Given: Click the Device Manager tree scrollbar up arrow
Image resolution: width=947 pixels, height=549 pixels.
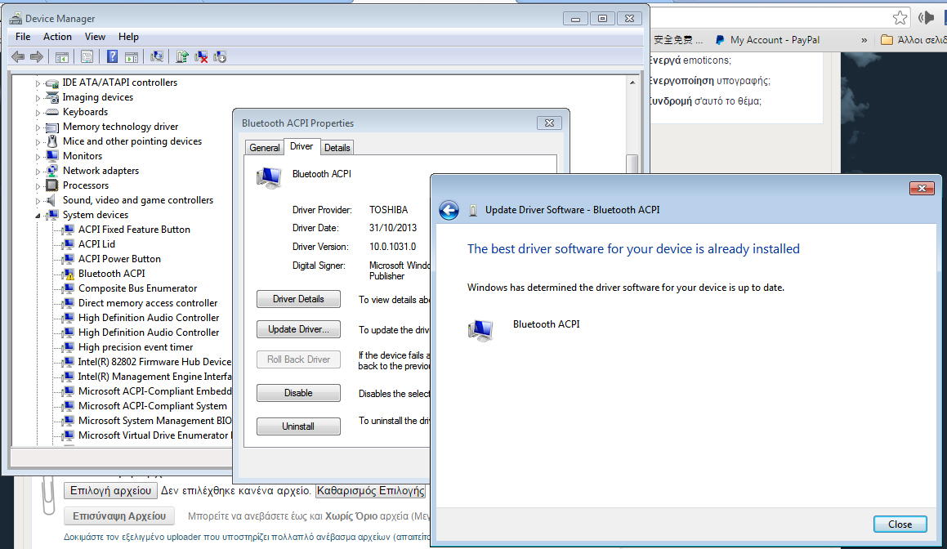Looking at the screenshot, I should [x=632, y=83].
